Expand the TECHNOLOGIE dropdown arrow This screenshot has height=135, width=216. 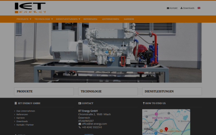[x=52, y=19]
